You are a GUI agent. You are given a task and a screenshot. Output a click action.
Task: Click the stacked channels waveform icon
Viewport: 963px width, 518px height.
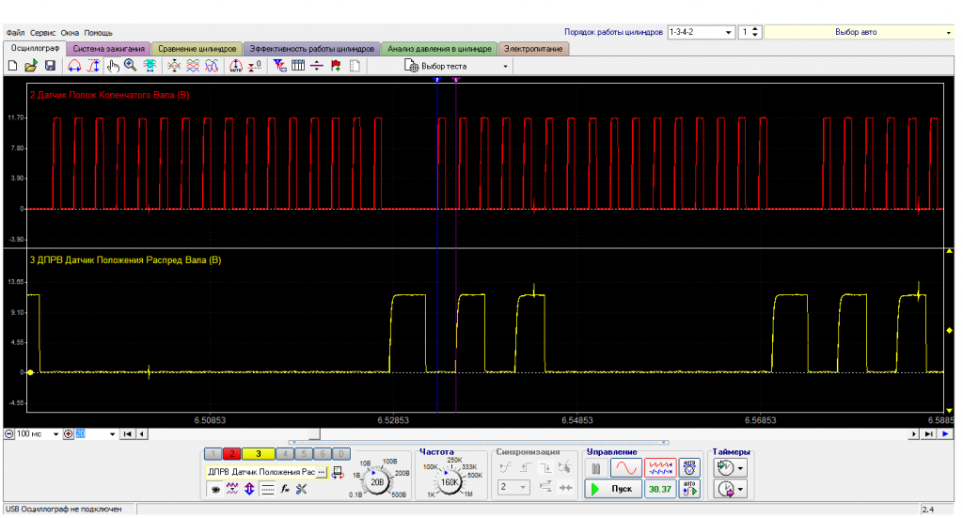pos(193,66)
